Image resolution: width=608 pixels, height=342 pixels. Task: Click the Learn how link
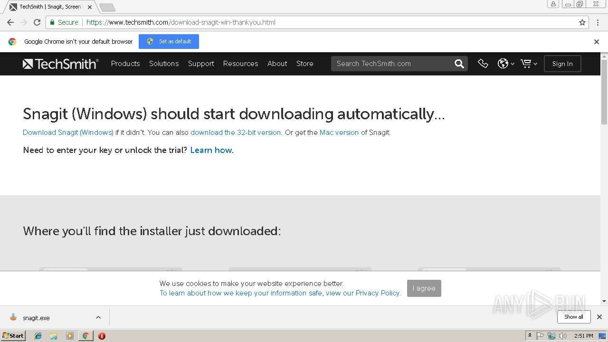211,150
